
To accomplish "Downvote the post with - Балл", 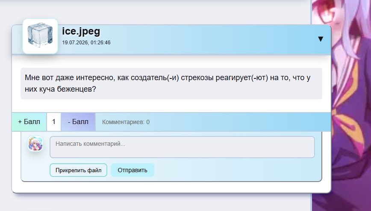I will (x=78, y=122).
